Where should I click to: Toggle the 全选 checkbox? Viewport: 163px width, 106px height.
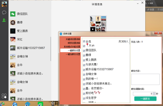click(84, 41)
